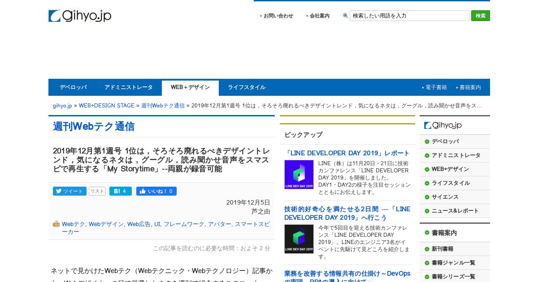Open 書籍案内 in the navigation bar
Viewport: 538px width, 282px height.
(470, 87)
